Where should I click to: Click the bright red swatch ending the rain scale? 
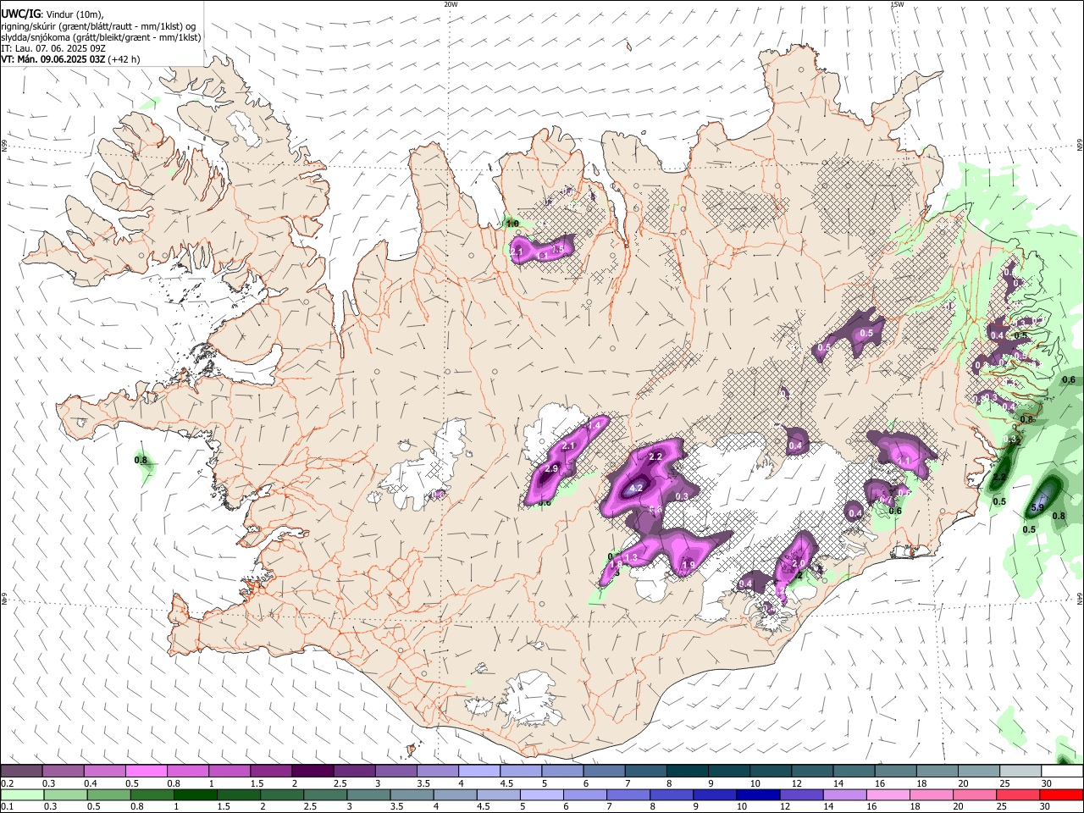click(1062, 794)
